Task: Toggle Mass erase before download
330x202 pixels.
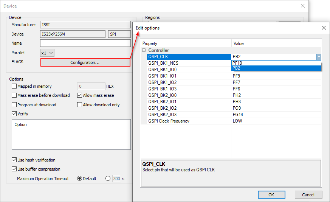Action: click(14, 95)
